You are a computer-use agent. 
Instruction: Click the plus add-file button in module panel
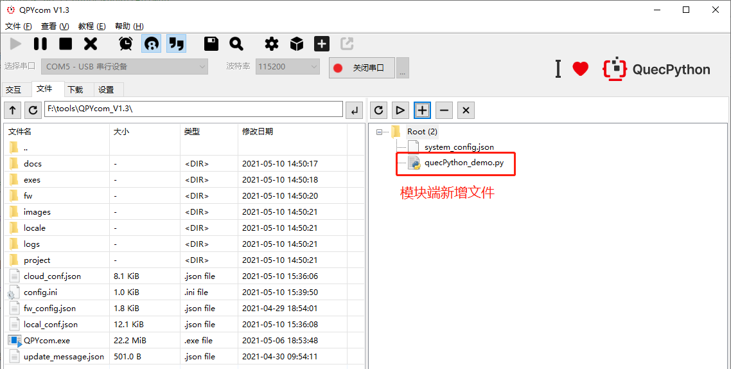pyautogui.click(x=422, y=110)
